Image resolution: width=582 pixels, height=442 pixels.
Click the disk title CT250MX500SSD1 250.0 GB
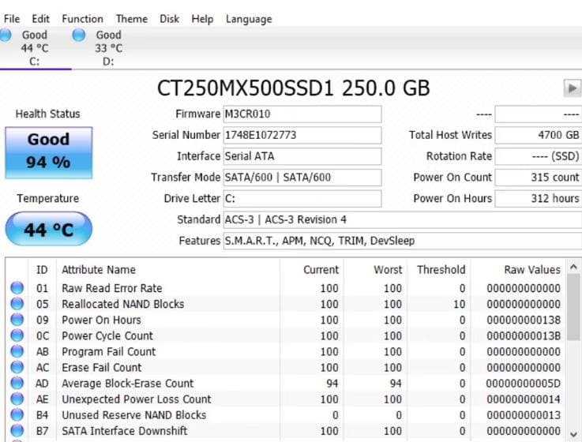(293, 88)
